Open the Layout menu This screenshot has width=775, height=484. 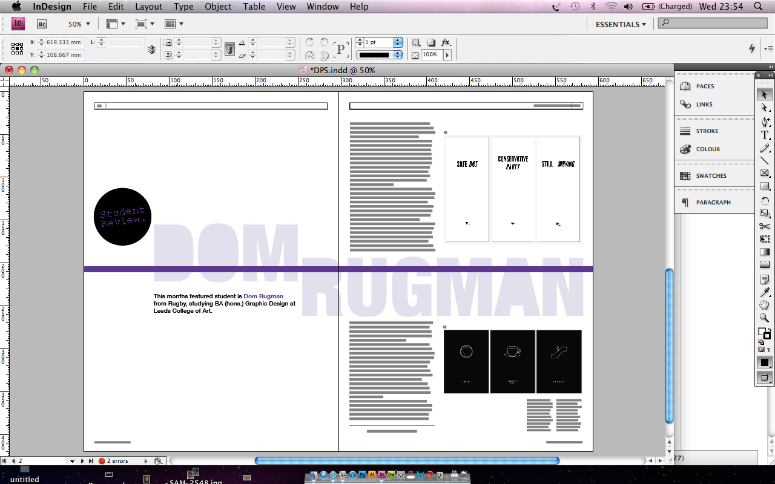(149, 7)
